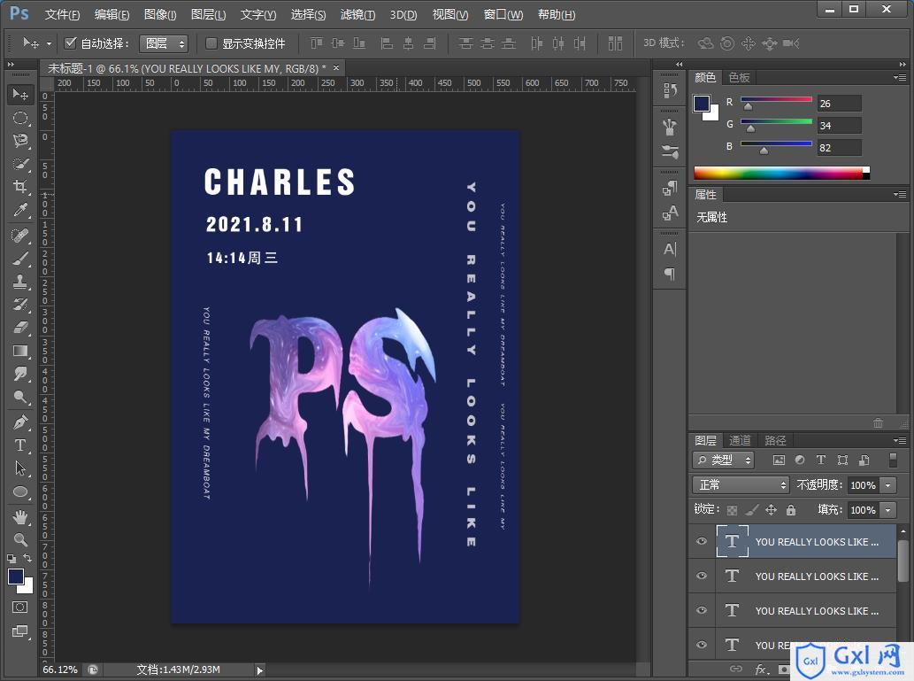Enable Show Transform Controls checkbox
The width and height of the screenshot is (914, 681).
[211, 43]
